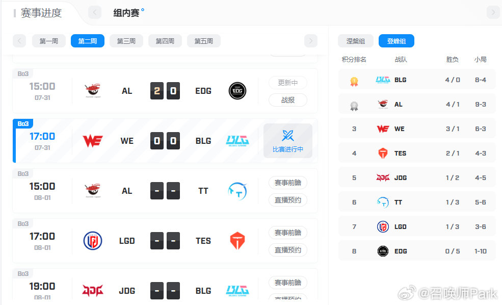The image size is (502, 305).
Task: Click JDG team name in standings
Action: point(401,177)
